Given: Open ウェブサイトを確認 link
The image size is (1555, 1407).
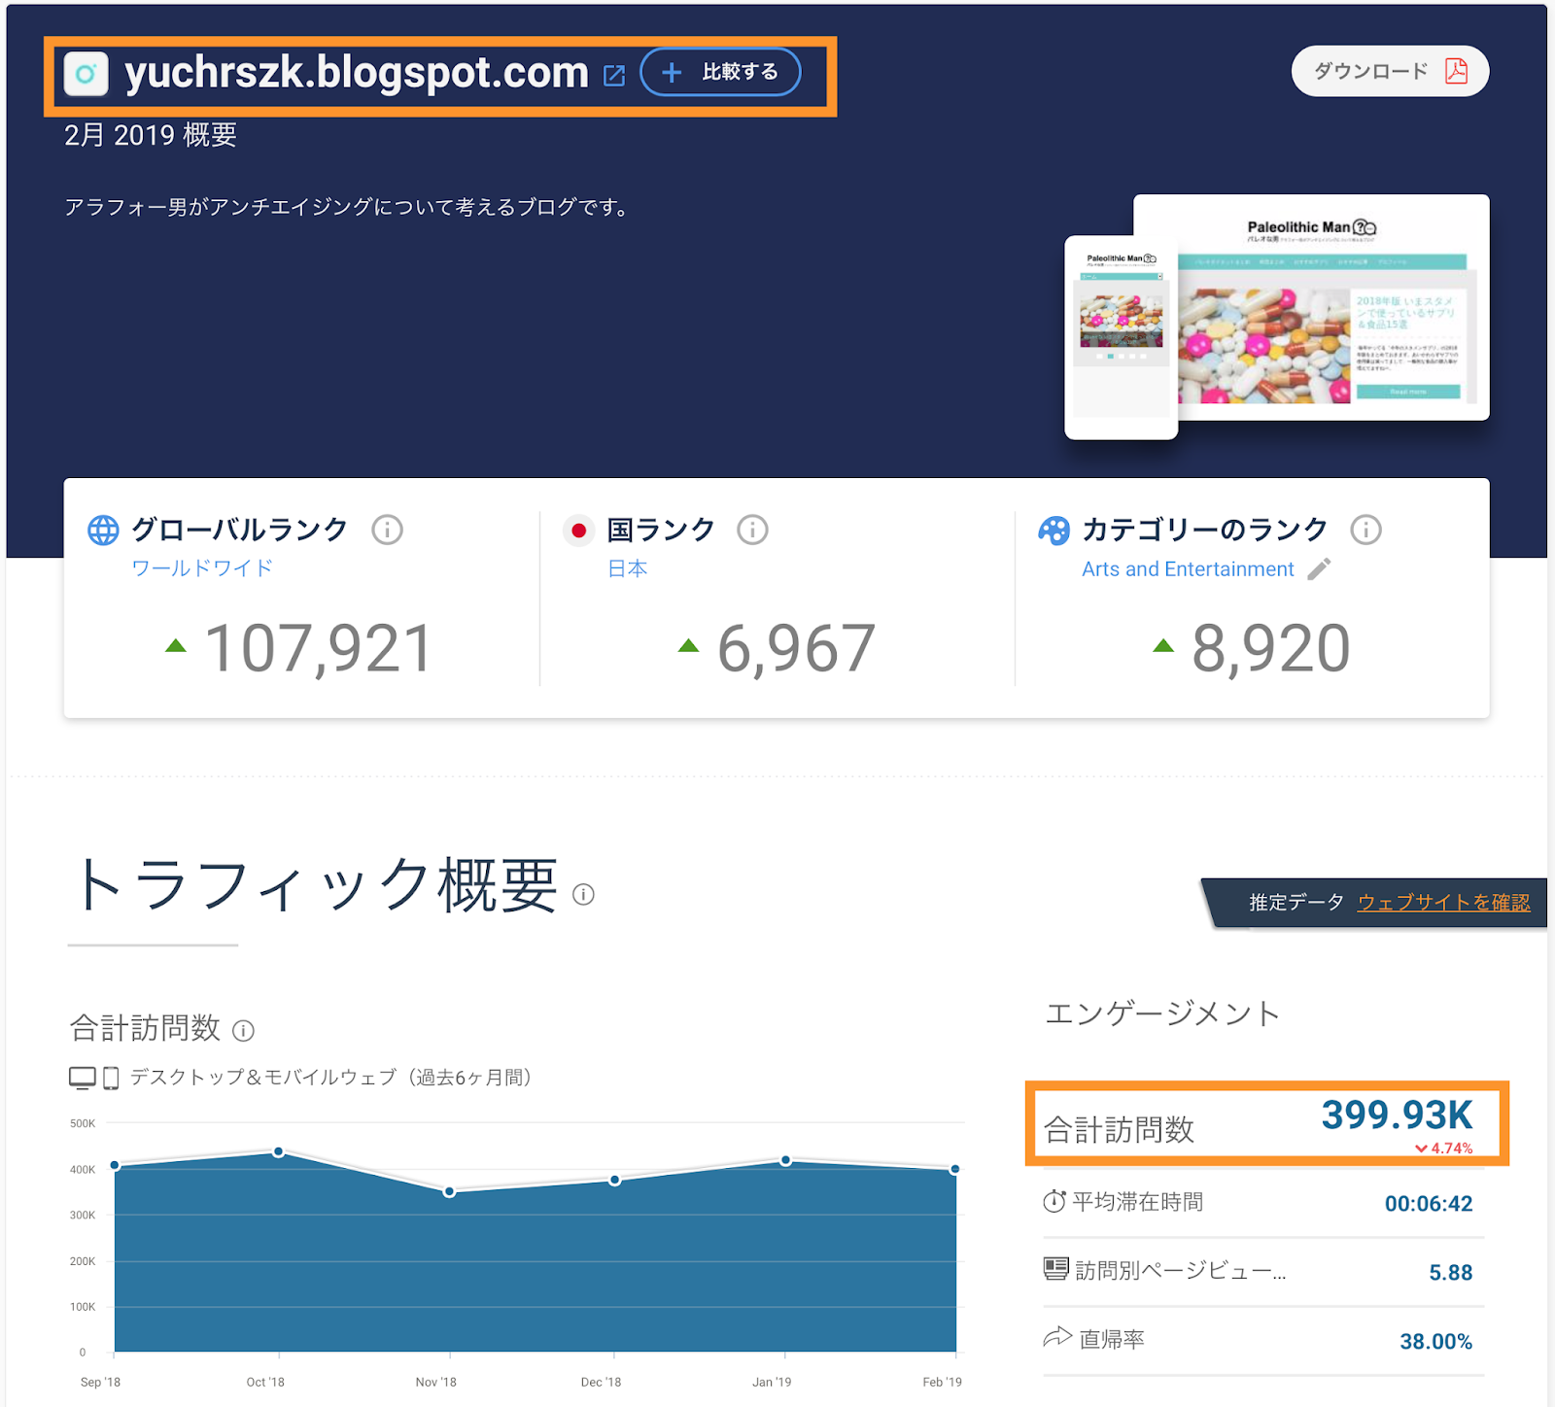Looking at the screenshot, I should [x=1443, y=903].
